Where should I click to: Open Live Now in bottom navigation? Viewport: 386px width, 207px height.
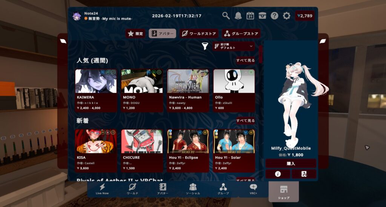[102, 189]
